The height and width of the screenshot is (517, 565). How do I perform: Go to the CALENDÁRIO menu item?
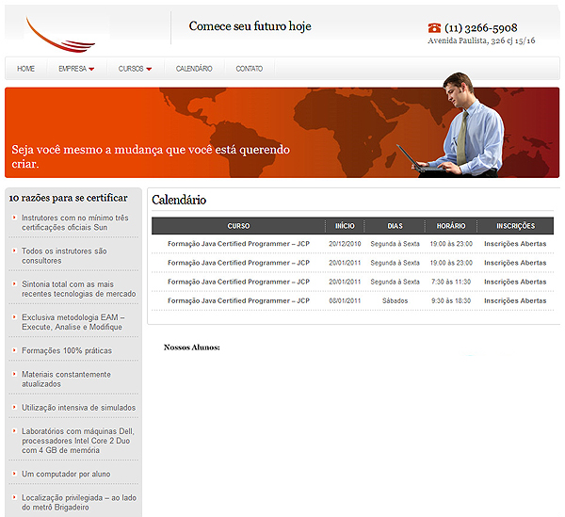pyautogui.click(x=194, y=69)
